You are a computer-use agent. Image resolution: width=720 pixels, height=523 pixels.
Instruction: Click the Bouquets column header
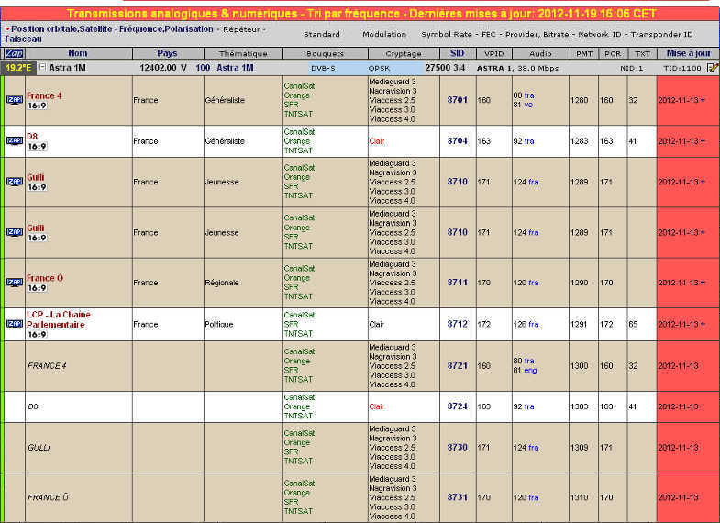pos(325,54)
